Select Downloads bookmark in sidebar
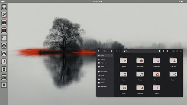 point(105,86)
